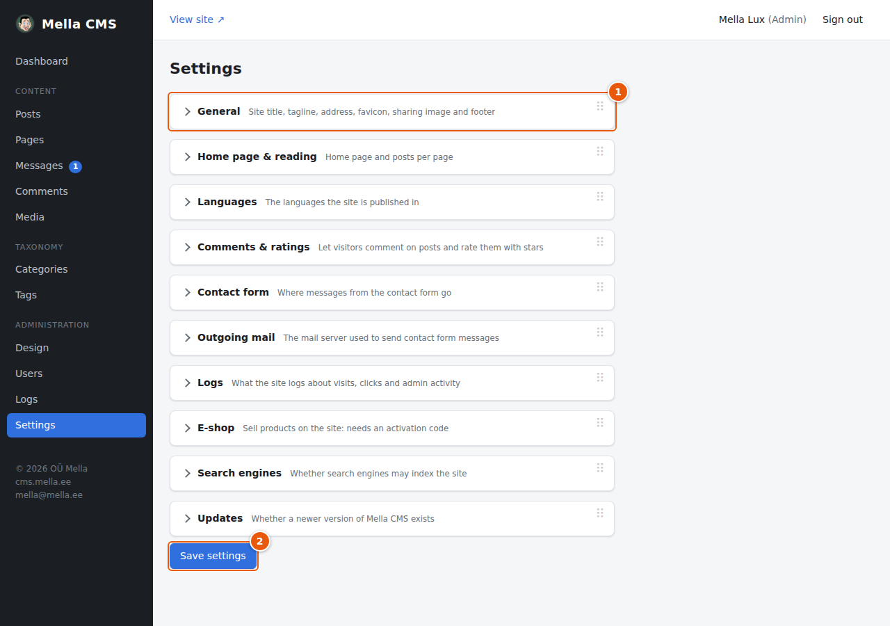The width and height of the screenshot is (890, 626).
Task: Expand the General settings chevron
Action: [x=187, y=112]
